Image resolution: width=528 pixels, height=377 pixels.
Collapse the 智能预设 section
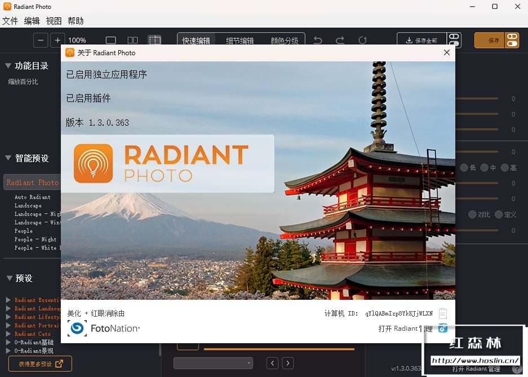point(8,158)
